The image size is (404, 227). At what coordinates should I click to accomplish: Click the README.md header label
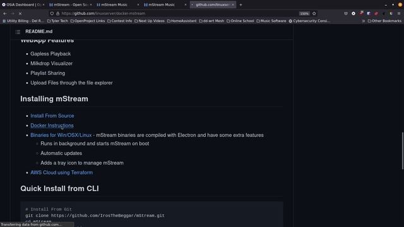click(39, 32)
